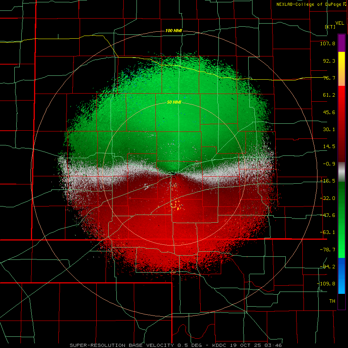Click the -94.2 value on the velocity scale
The width and height of the screenshot is (348, 348).
[x=328, y=267]
